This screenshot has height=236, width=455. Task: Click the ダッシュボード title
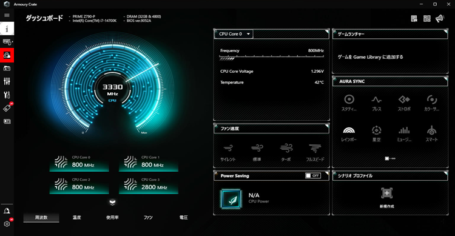[x=44, y=18]
